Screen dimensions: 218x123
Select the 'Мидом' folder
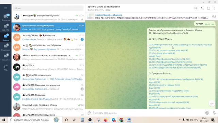click(6, 37)
